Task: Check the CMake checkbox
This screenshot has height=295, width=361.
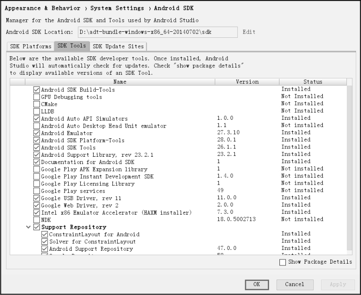Action: click(x=36, y=104)
